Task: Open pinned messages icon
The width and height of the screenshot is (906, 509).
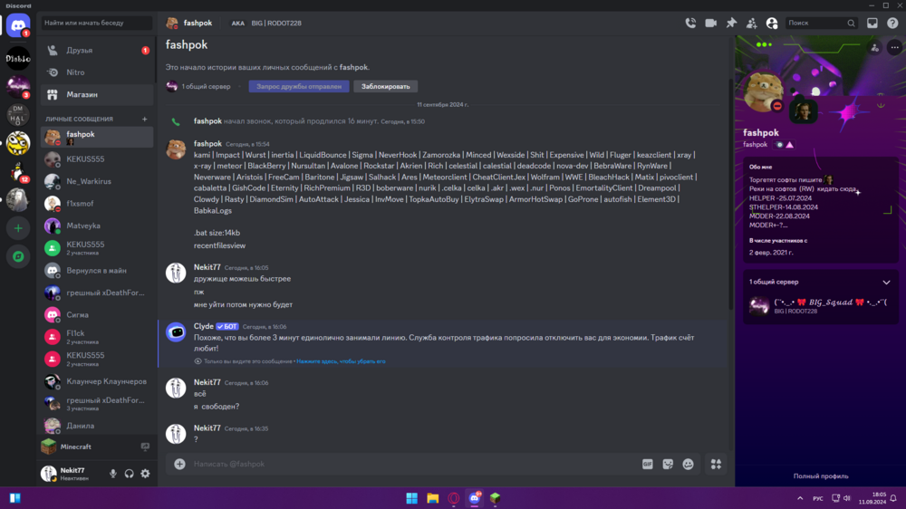Action: click(x=731, y=24)
